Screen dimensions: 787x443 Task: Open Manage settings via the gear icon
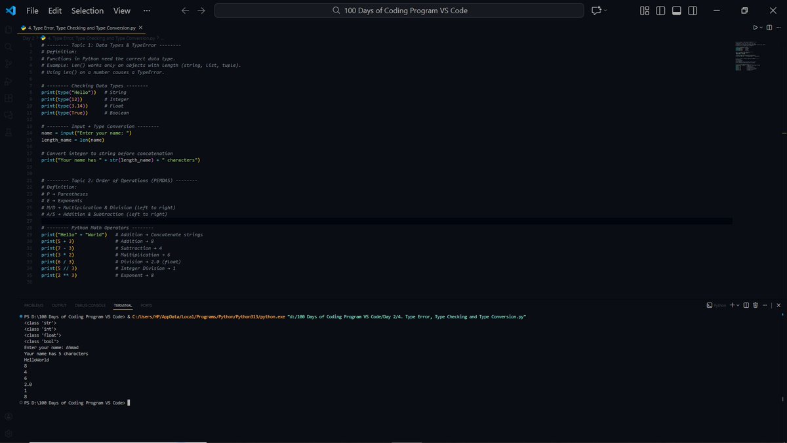(x=9, y=432)
